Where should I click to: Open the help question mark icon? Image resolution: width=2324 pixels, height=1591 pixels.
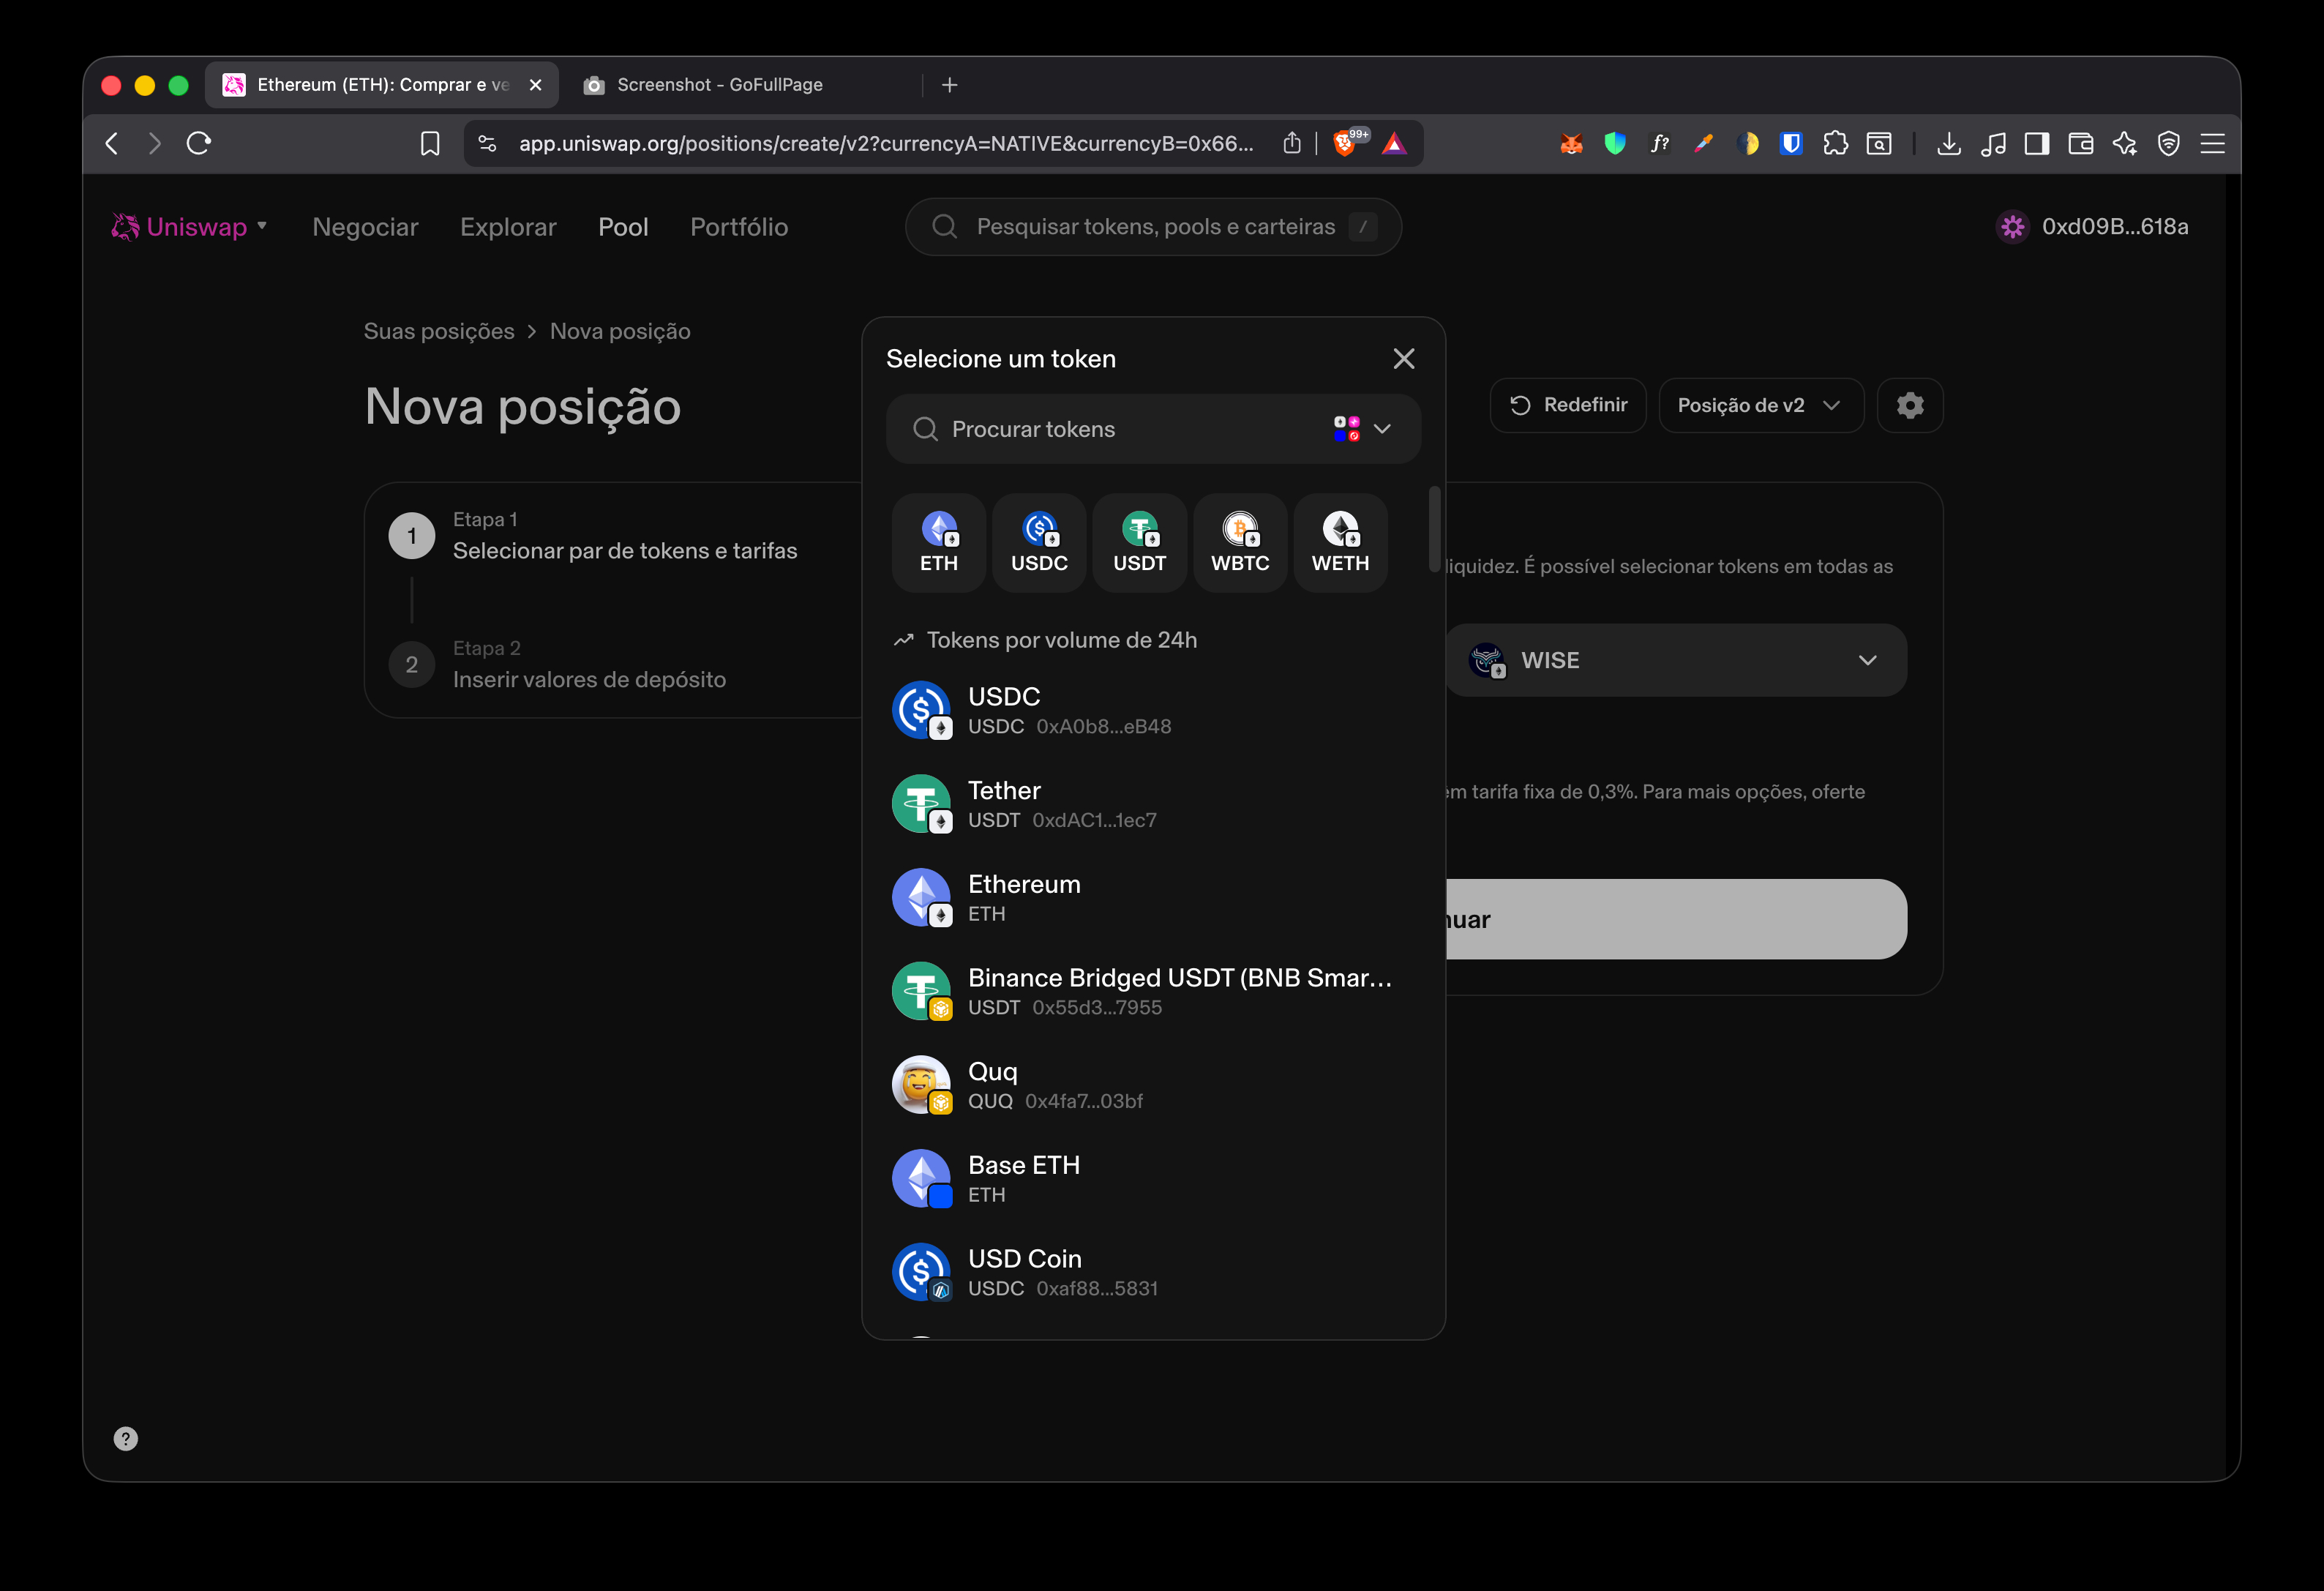pyautogui.click(x=126, y=1438)
